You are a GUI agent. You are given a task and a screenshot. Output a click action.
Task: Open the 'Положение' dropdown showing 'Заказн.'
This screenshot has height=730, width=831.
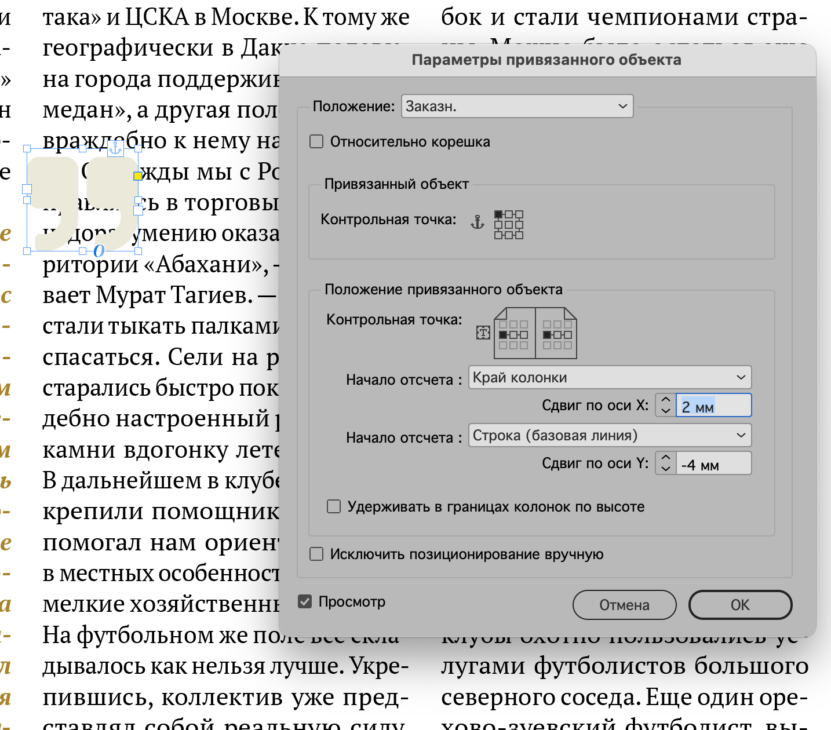[x=517, y=107]
